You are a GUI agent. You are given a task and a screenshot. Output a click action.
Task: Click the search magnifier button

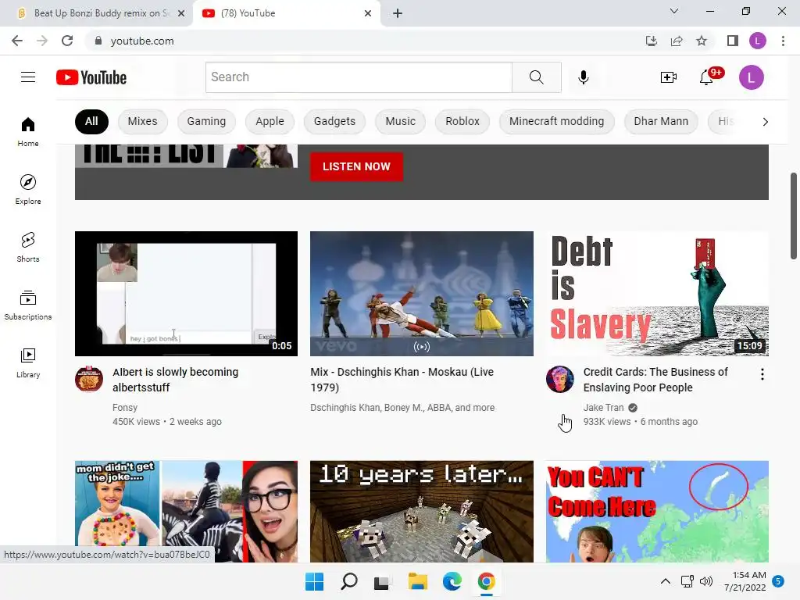[x=536, y=77]
